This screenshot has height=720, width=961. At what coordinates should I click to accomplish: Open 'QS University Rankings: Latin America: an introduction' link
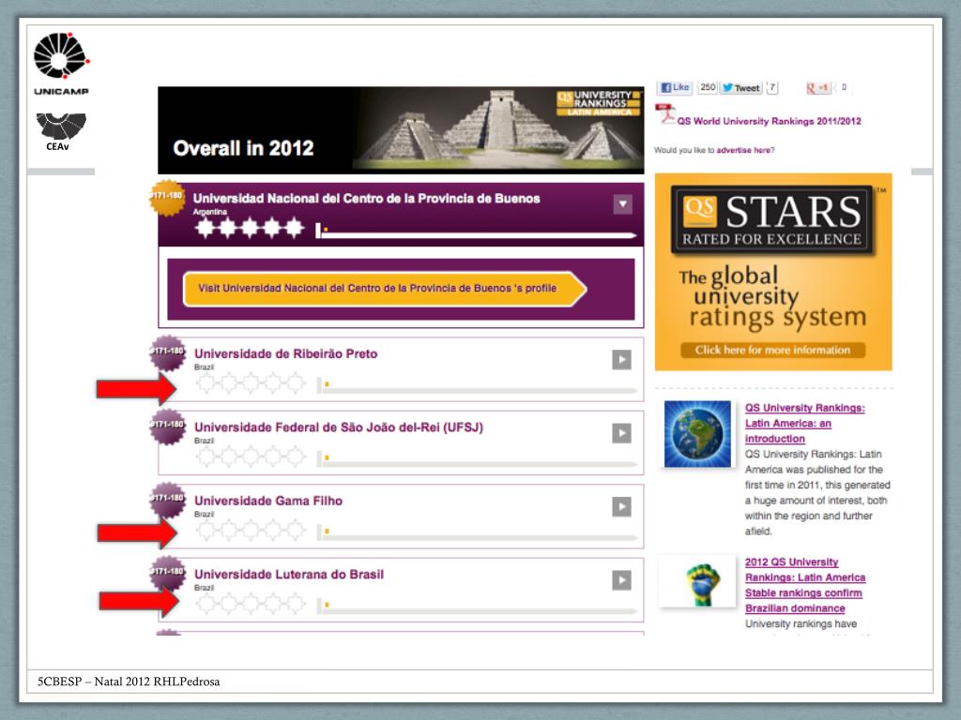[x=804, y=423]
